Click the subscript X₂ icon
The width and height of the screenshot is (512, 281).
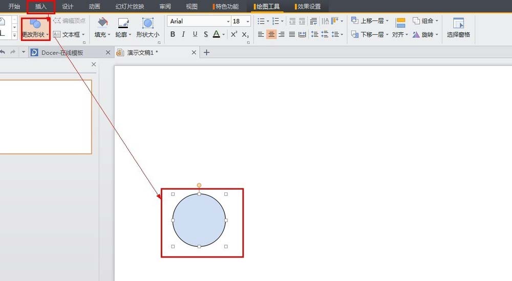click(245, 34)
